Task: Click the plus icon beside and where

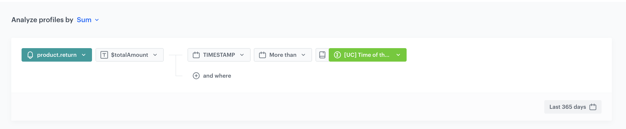Action: (x=196, y=76)
